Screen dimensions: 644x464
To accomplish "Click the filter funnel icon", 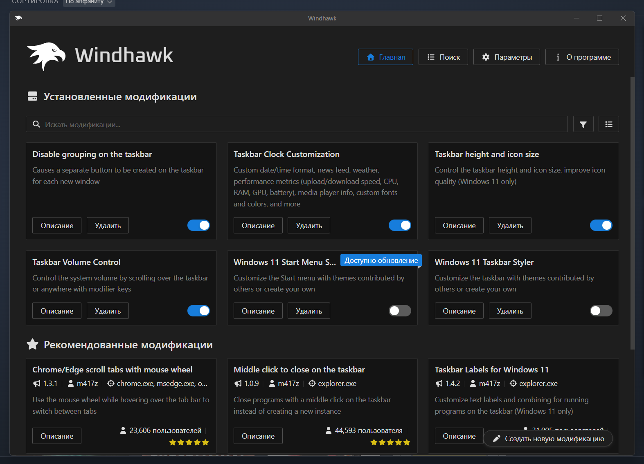I will [583, 124].
